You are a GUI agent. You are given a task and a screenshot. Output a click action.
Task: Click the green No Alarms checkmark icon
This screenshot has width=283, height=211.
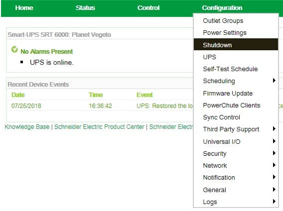[14, 49]
